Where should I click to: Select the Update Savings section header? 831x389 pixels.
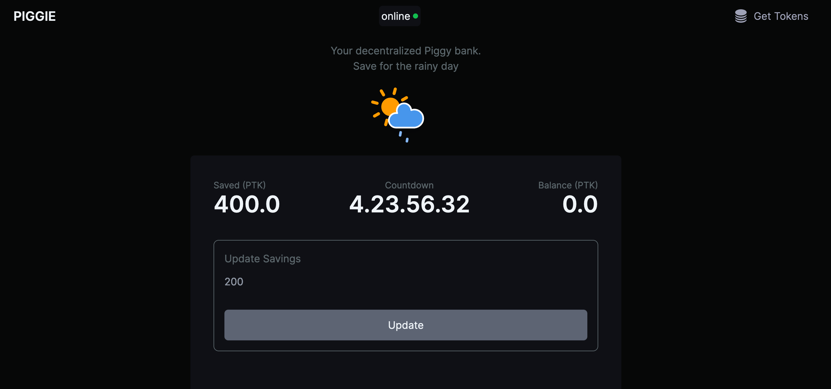262,258
